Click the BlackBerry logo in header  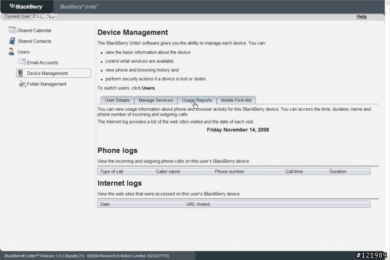click(26, 7)
